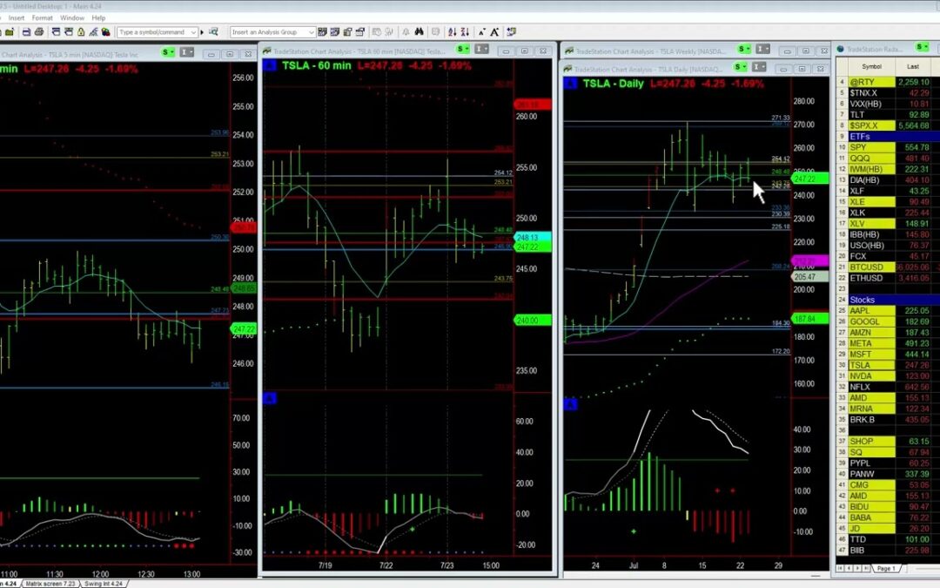This screenshot has width=940, height=588.
Task: Switch to the Matrix screen 7.23 tab
Action: click(50, 583)
